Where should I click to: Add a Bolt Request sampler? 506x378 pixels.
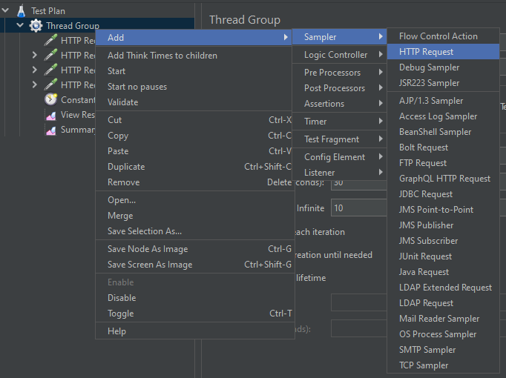coord(444,147)
